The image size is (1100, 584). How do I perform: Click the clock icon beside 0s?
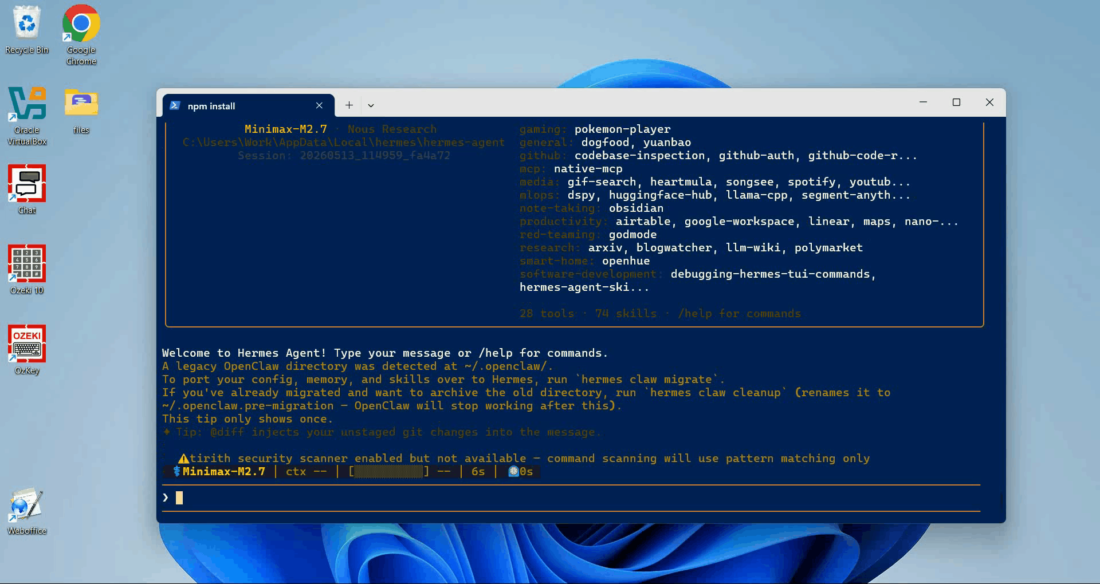click(x=513, y=471)
